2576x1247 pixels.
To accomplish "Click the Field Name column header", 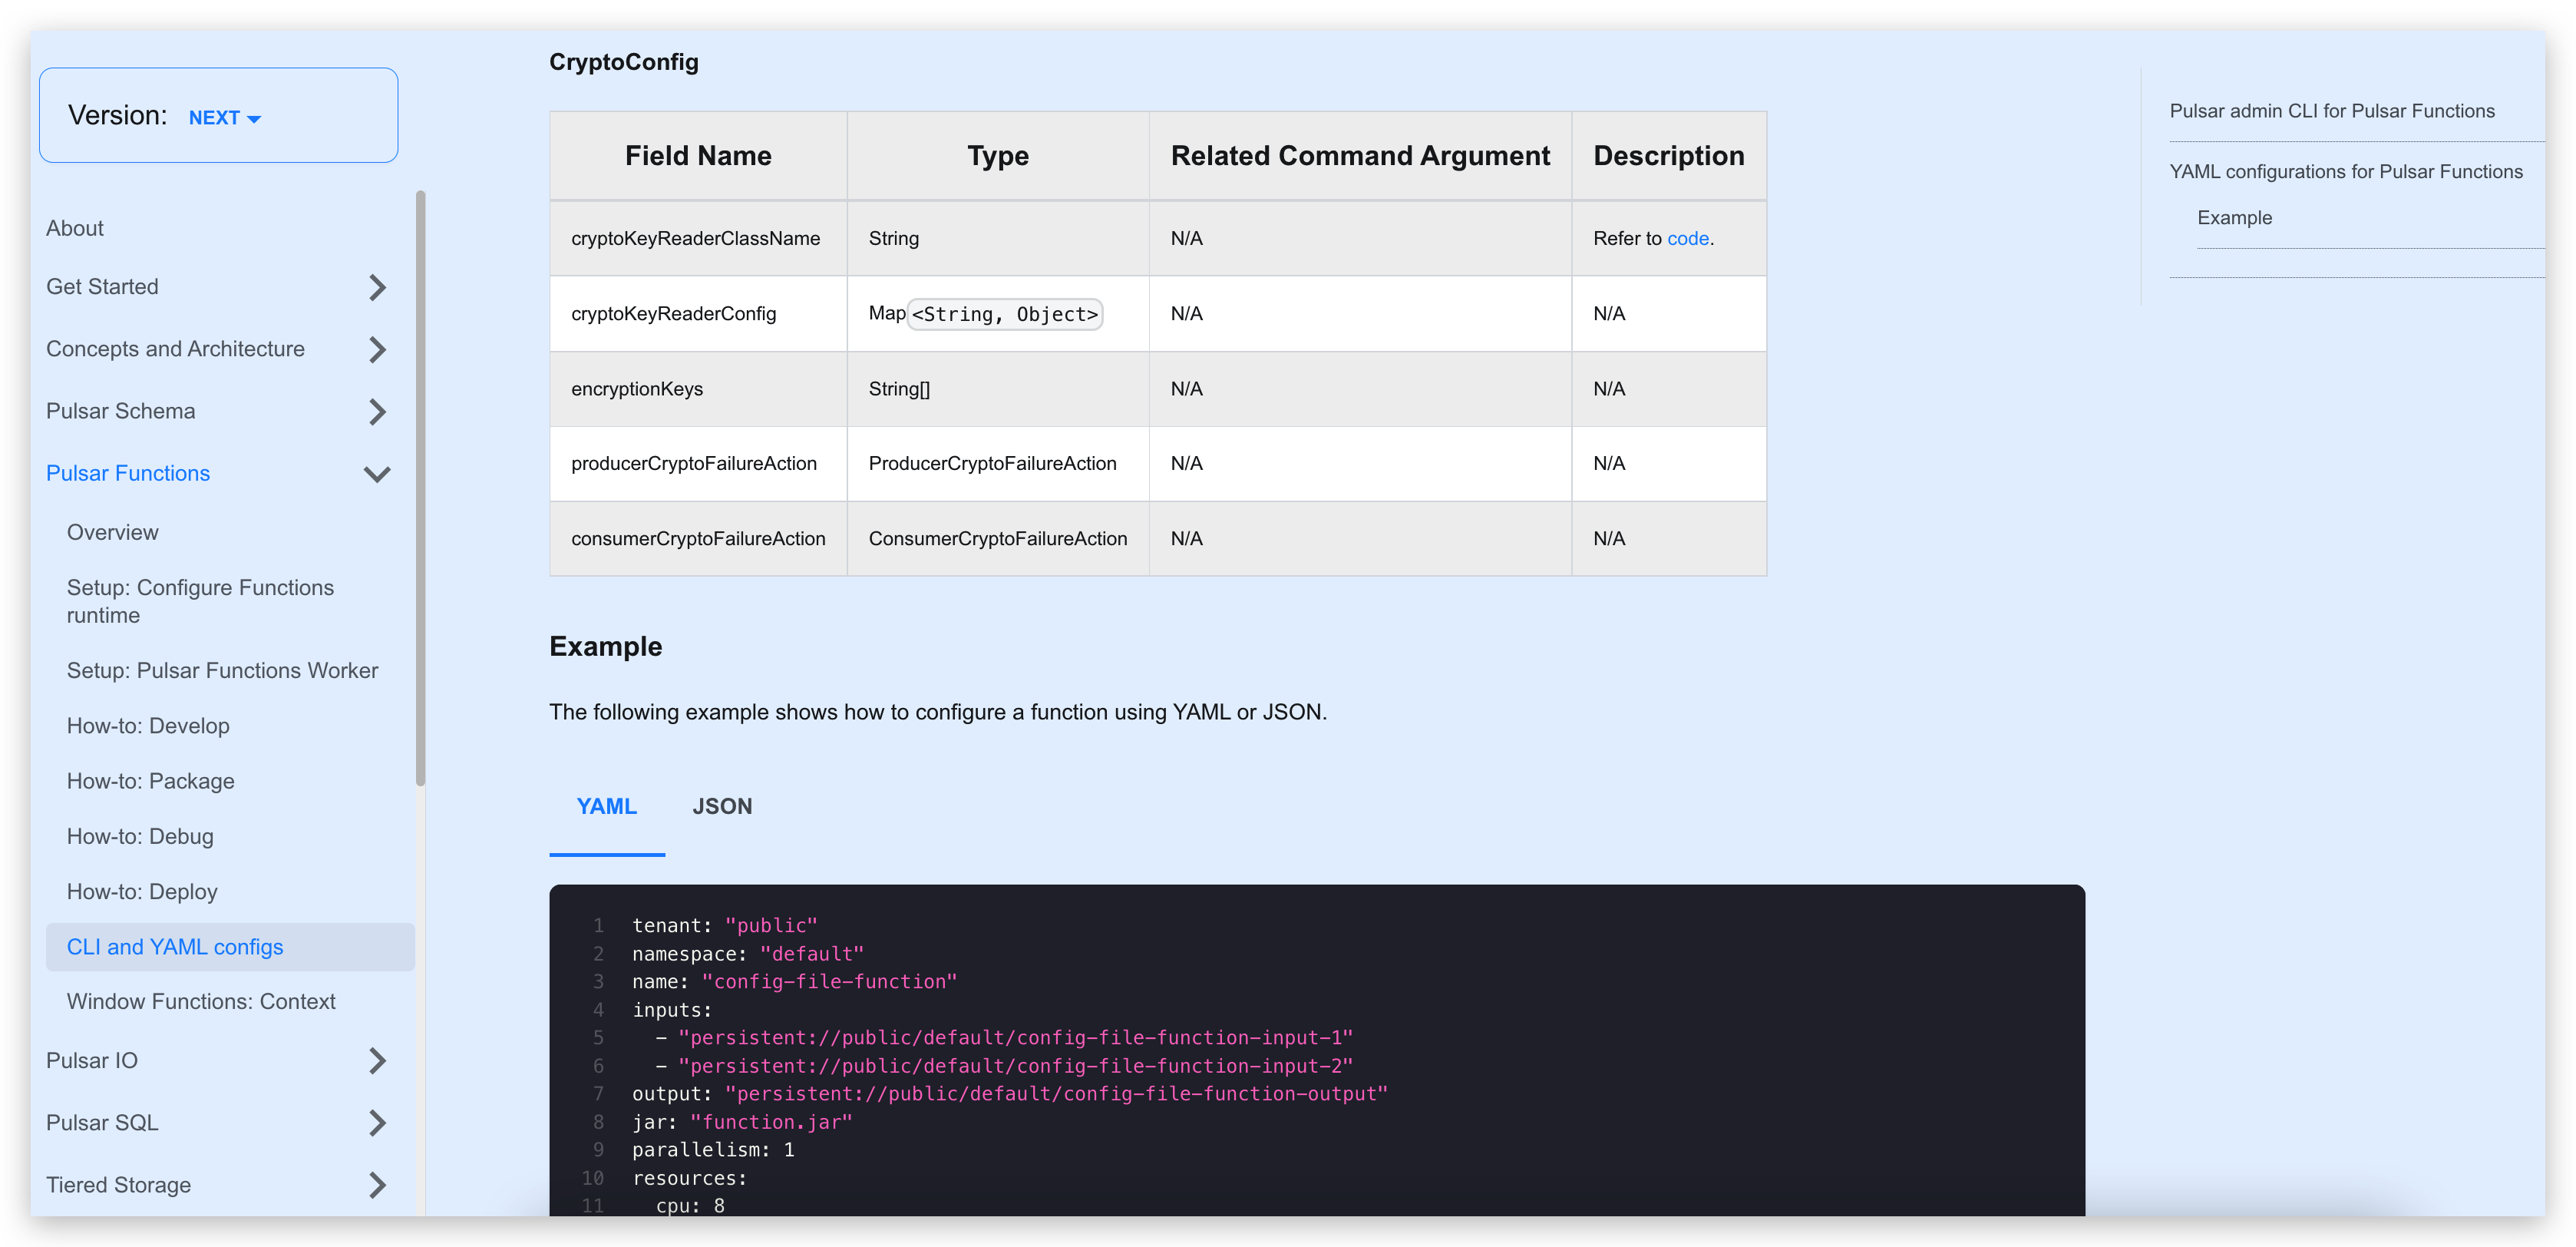I will [x=698, y=156].
